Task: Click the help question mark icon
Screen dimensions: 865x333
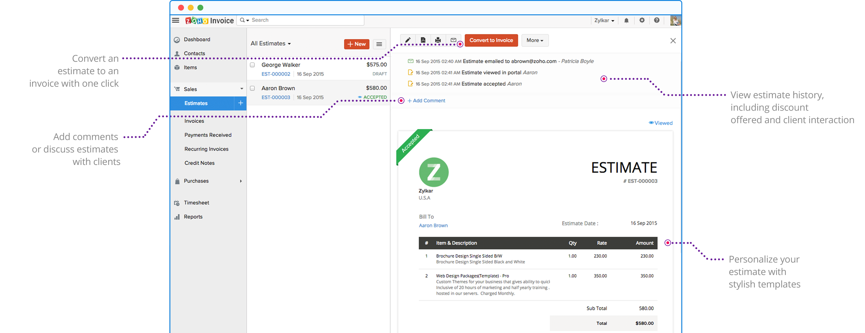Action: coord(656,21)
